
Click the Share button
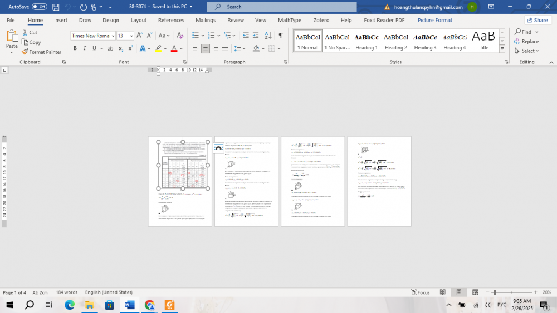coord(537,20)
